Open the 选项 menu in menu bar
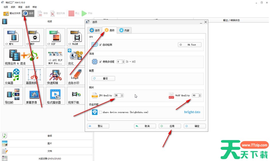This screenshot has width=270, height=161. pos(27,7)
